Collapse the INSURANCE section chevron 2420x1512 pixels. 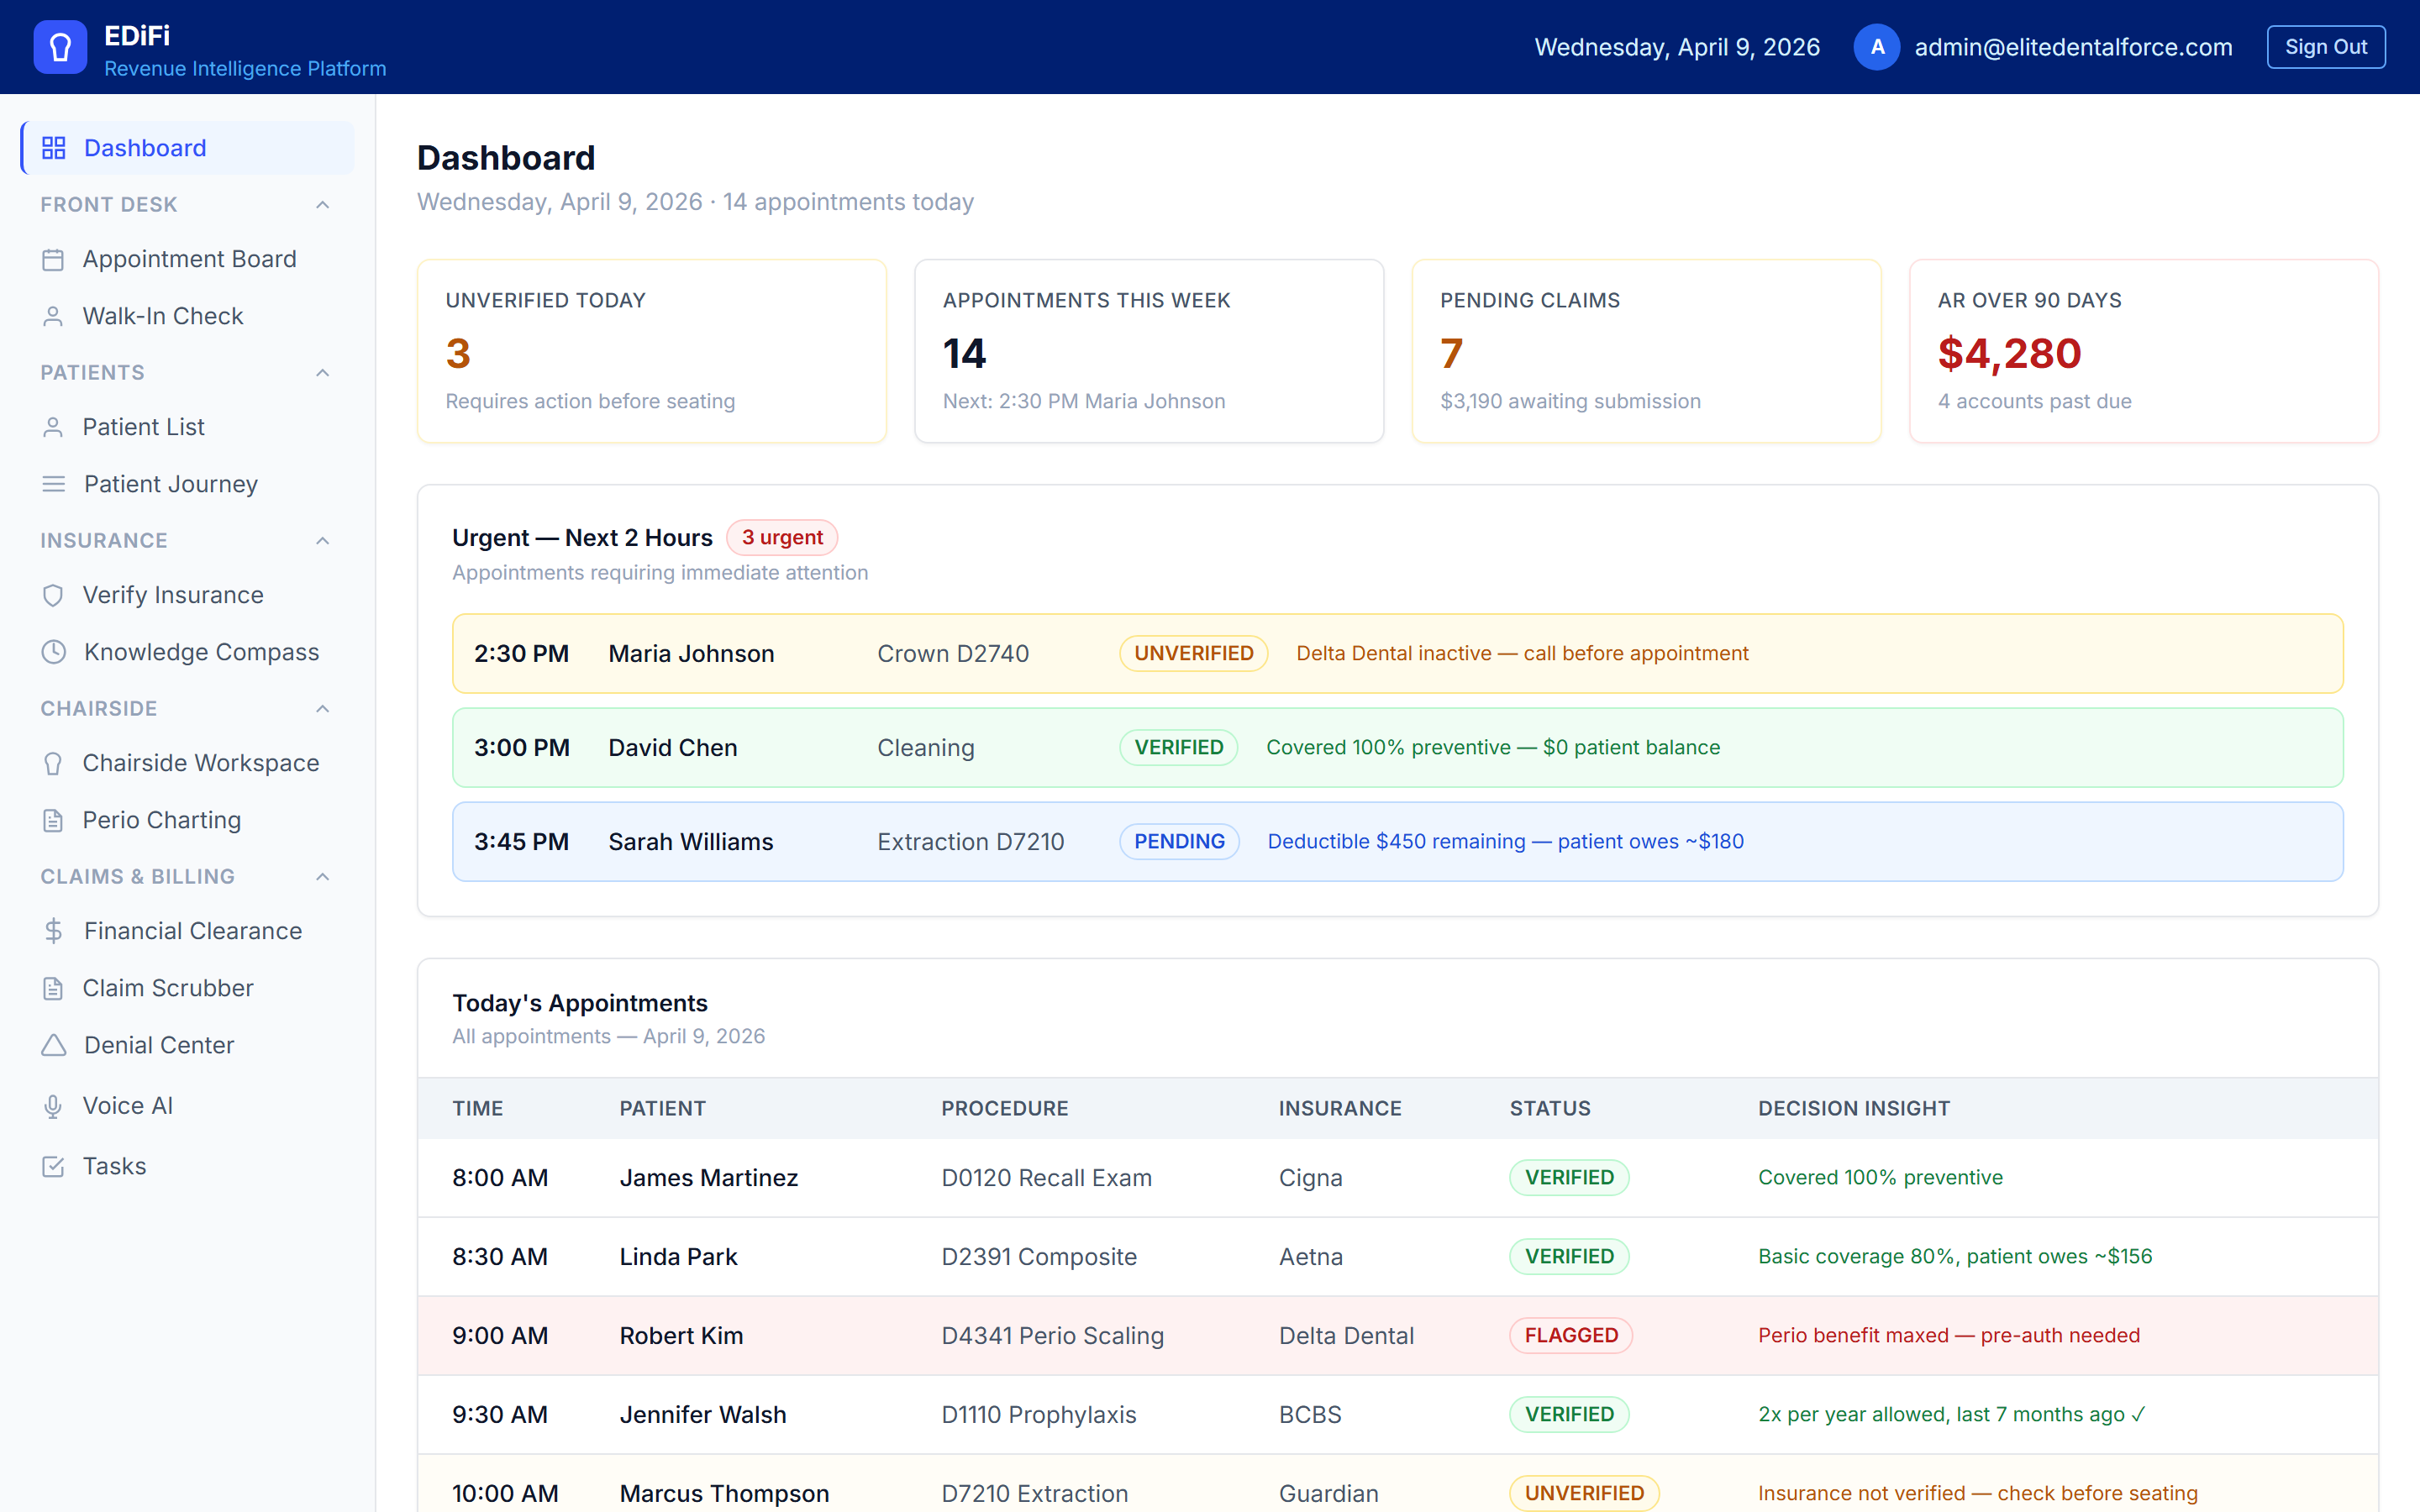coord(321,540)
